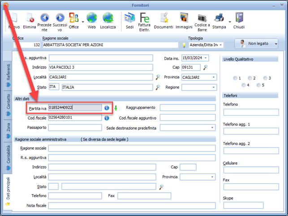Switch to the Contatto tab

click(x=8, y=105)
